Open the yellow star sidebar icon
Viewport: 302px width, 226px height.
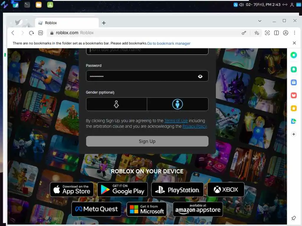(293, 108)
